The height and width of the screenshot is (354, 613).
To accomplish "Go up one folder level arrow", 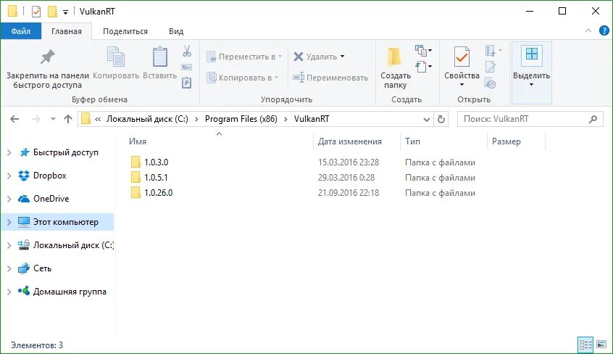I will point(68,119).
